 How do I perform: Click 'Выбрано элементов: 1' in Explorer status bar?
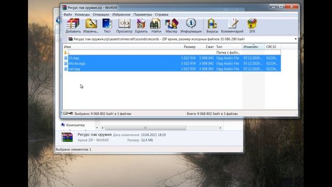point(74,150)
